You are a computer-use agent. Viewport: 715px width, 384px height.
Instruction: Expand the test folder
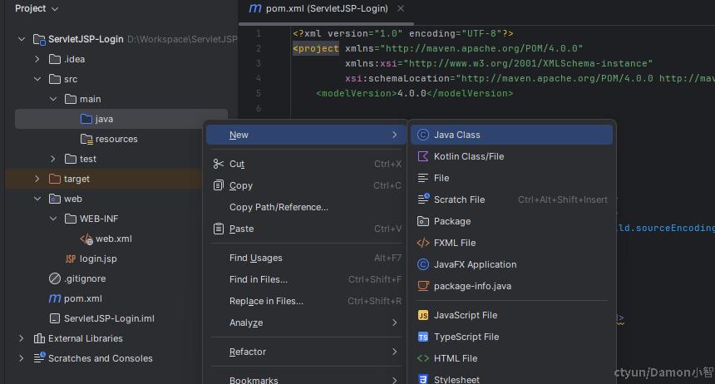point(53,159)
